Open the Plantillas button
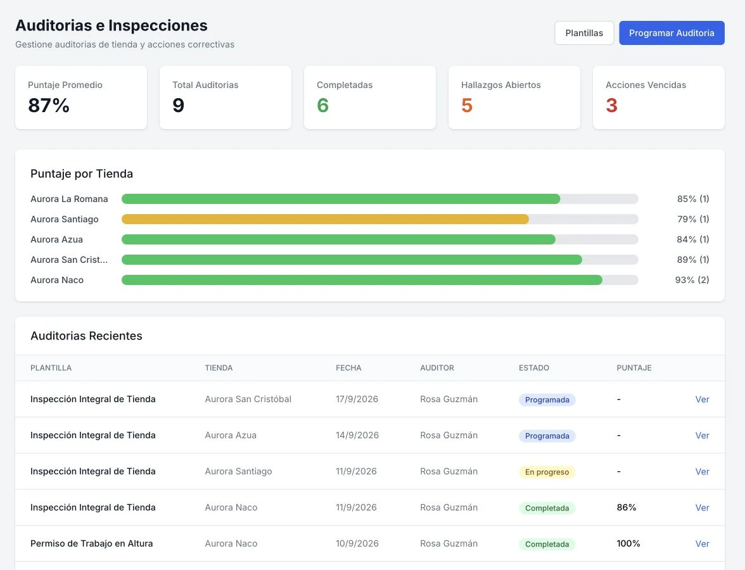The image size is (745, 570). (584, 33)
